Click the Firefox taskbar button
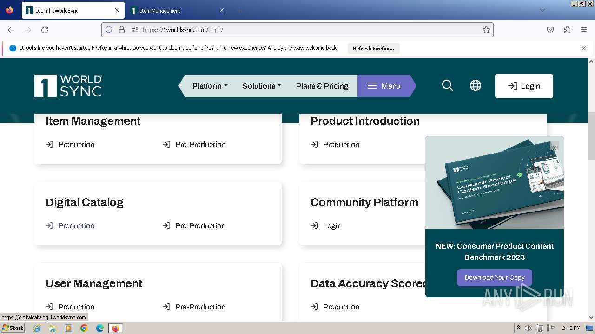 pyautogui.click(x=115, y=328)
